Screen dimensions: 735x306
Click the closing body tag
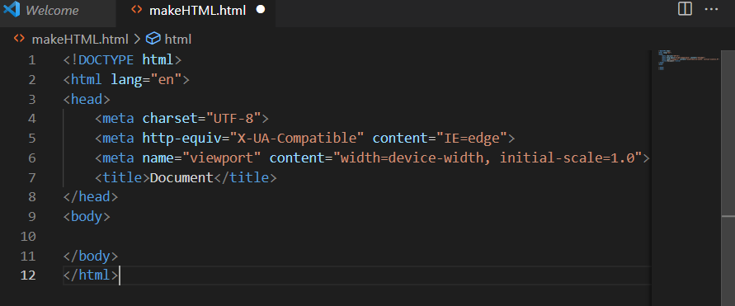(91, 256)
